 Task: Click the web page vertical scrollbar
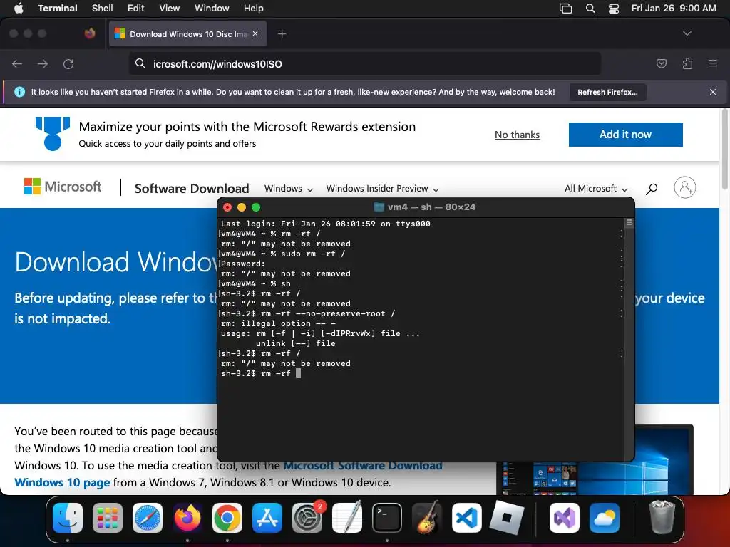tap(724, 149)
